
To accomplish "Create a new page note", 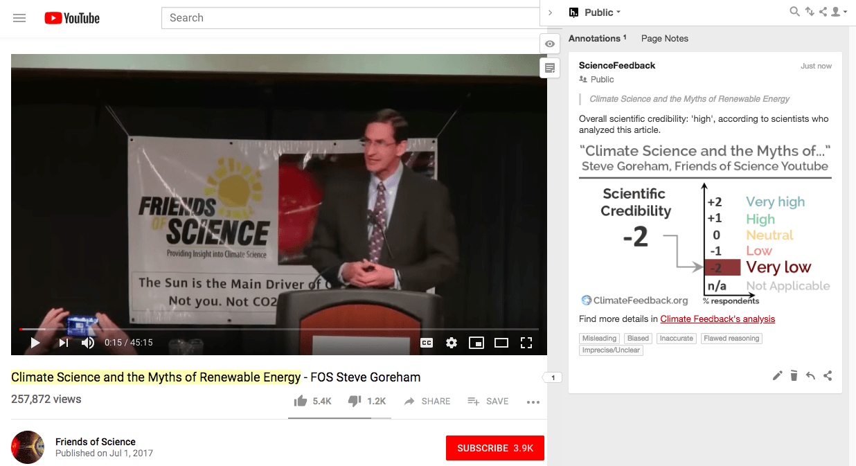I will [550, 68].
